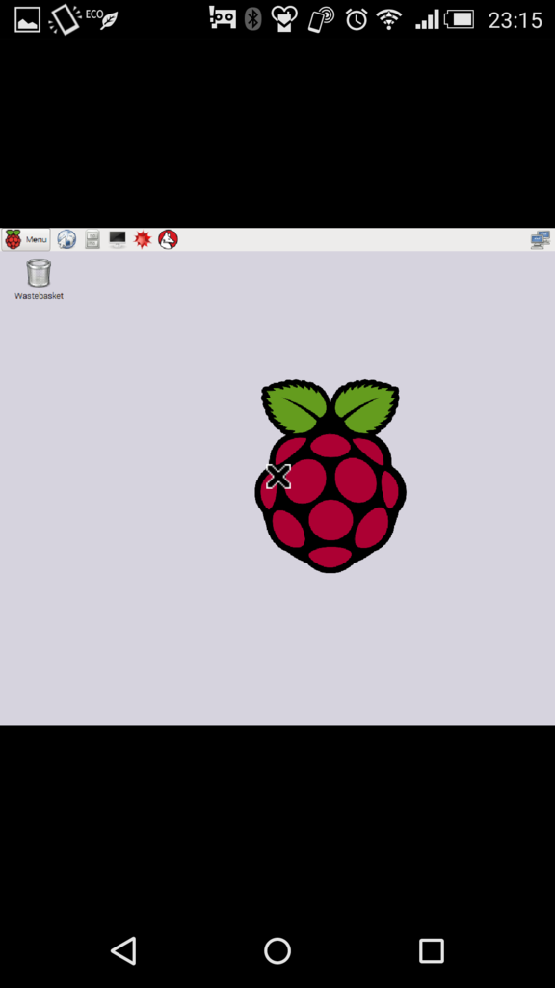The image size is (555, 988).
Task: Tap the screen rotation notification icon
Action: 65,19
